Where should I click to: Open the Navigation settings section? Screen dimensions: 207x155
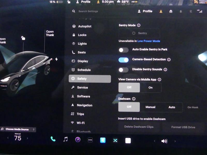point(85,105)
